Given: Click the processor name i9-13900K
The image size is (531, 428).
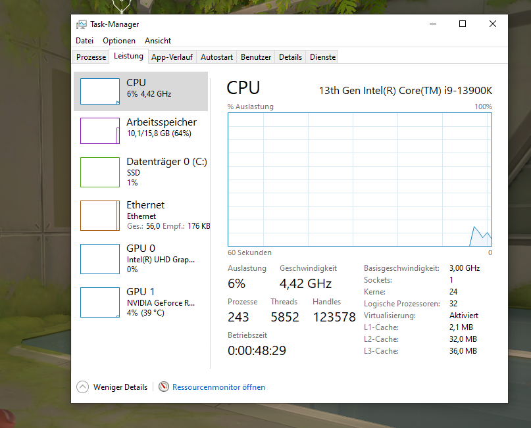Looking at the screenshot, I should [405, 91].
